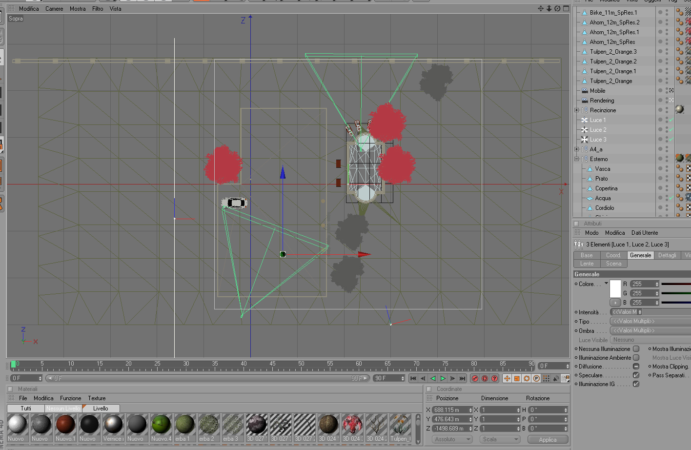Click viewport move camera icon
Viewport: 691px width, 450px height.
pos(541,8)
